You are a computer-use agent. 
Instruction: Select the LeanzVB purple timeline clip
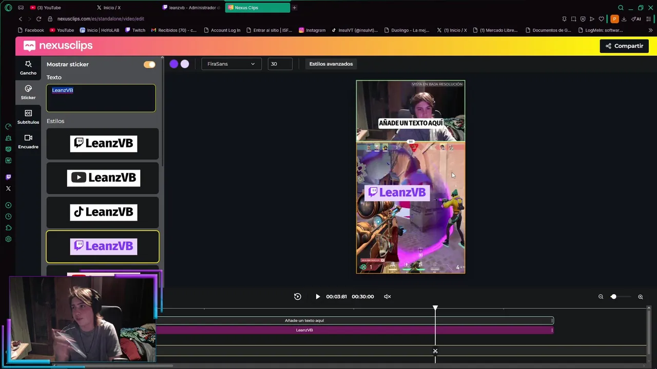coord(355,330)
